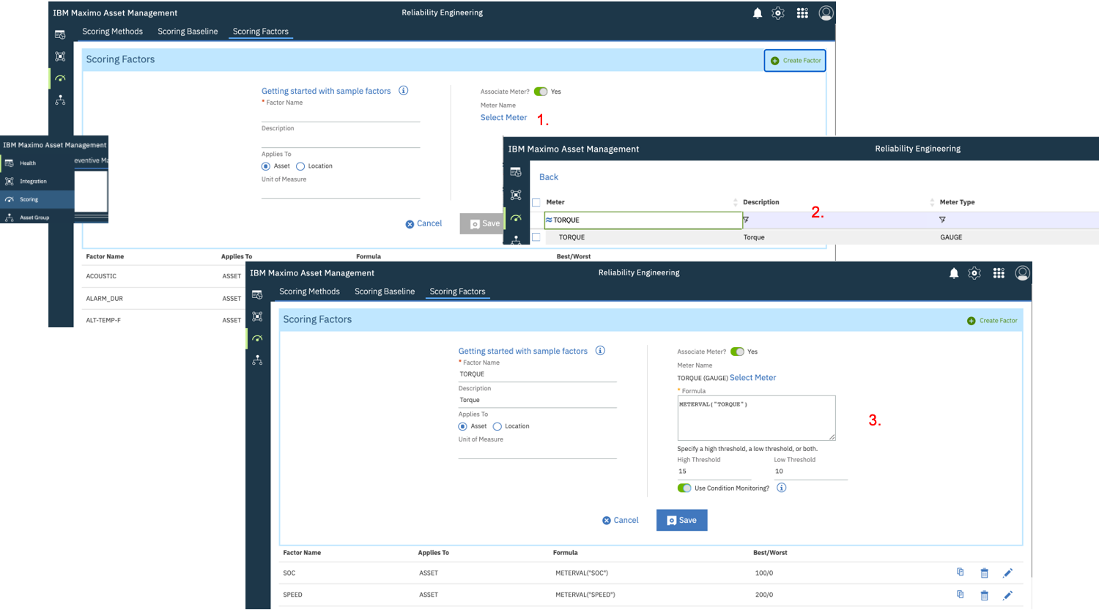Click Integration sidebar icon in blank factor form window
This screenshot has width=1099, height=610.
pyautogui.click(x=60, y=56)
